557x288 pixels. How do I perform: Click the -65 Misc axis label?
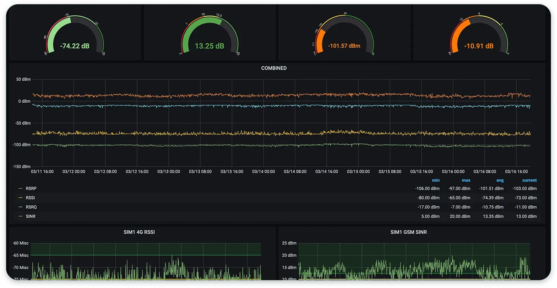(21, 255)
